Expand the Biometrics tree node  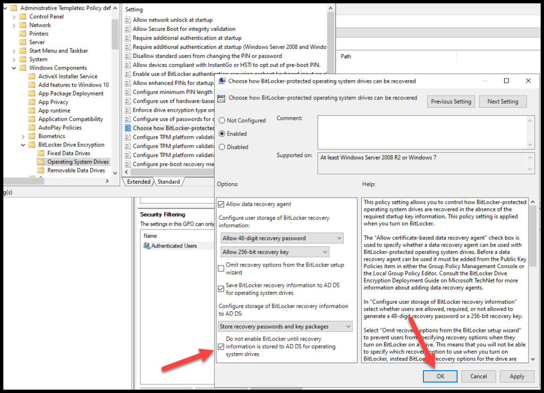23,136
